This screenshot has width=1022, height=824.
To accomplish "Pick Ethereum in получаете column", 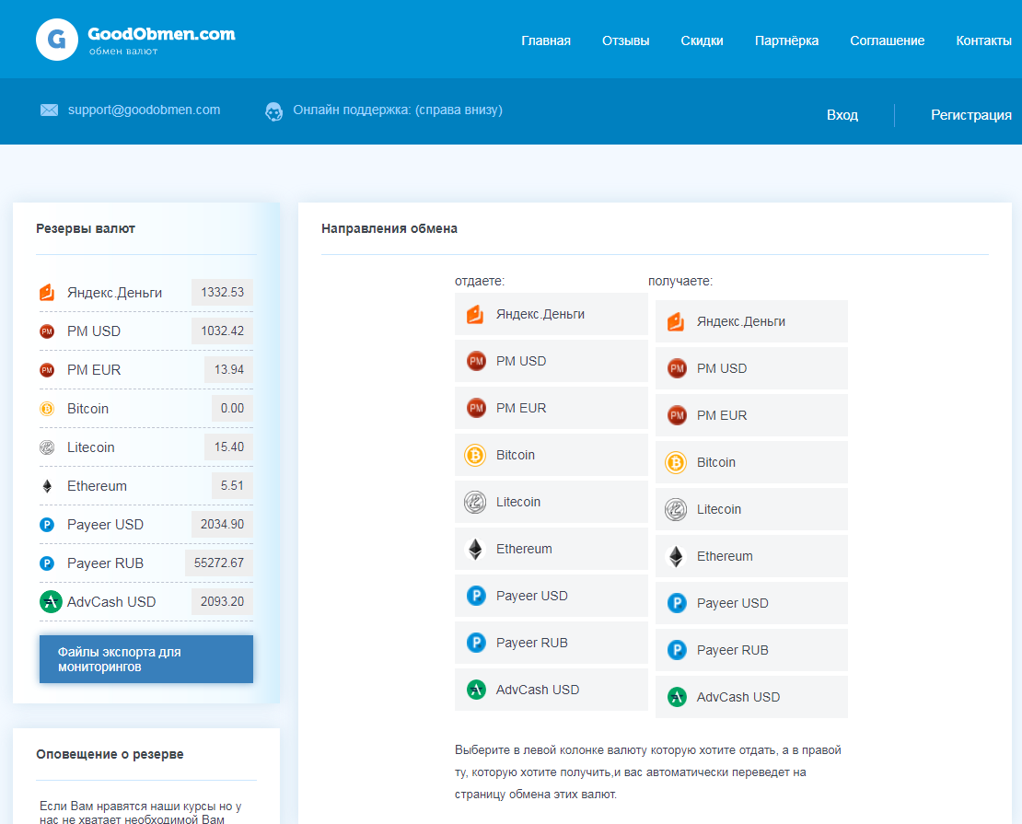I will pos(751,556).
